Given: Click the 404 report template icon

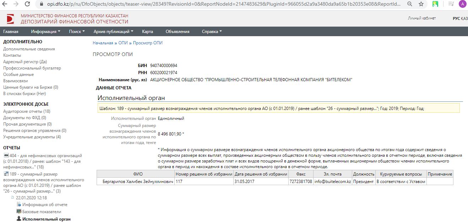Looking at the screenshot, I should tap(6, 155).
